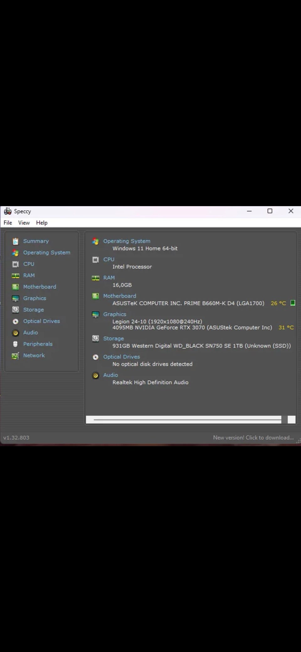
Task: Click the RAM heading link in summary
Action: (x=109, y=278)
